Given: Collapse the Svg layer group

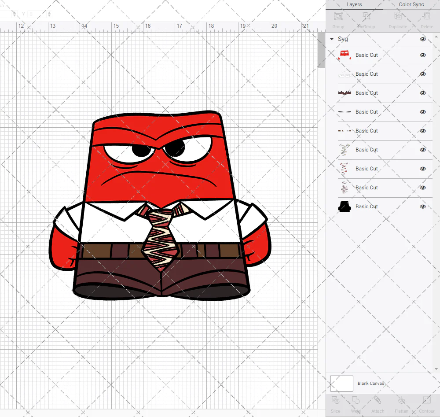Looking at the screenshot, I should pos(332,39).
